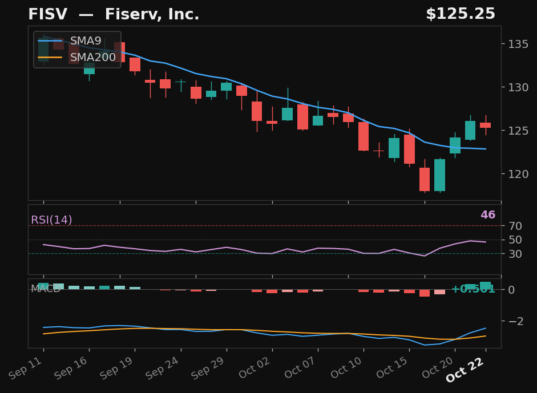Click the Oct 02 date label
Image resolution: width=537 pixels, height=393 pixels.
[x=255, y=367]
